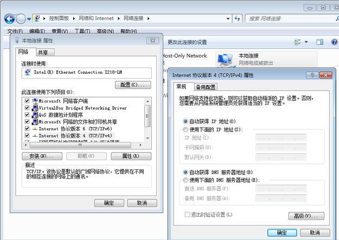Toggle Microsoft 网络客户端 checkbox
The image size is (339, 240).
[27, 100]
